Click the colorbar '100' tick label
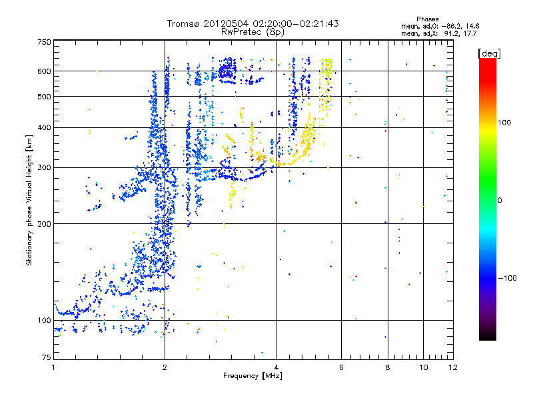This screenshot has width=533, height=400. coord(504,123)
